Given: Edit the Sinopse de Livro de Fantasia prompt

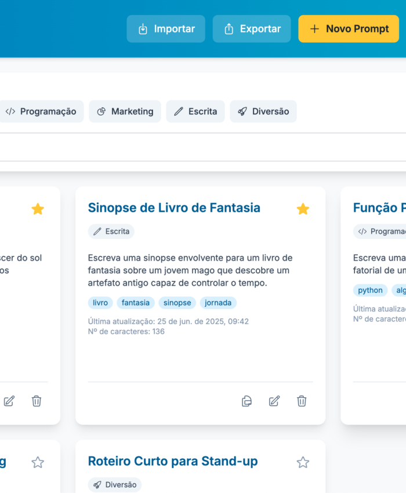Looking at the screenshot, I should pos(274,401).
